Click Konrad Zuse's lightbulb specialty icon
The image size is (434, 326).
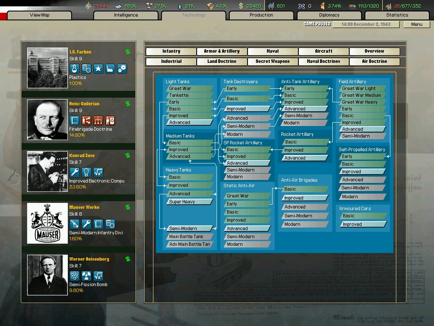coord(86,172)
